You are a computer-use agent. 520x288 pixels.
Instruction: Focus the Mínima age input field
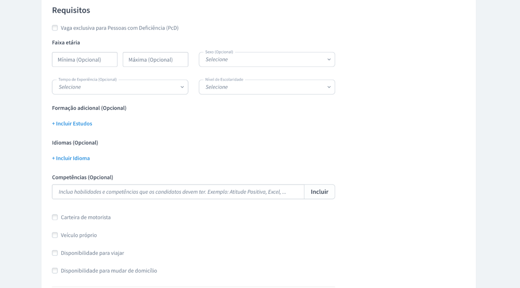pyautogui.click(x=85, y=59)
